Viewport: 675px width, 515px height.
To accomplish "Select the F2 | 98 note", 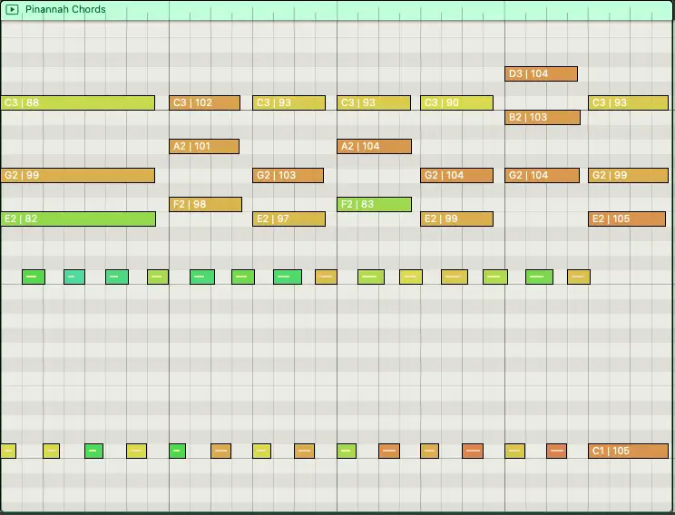I will 205,204.
